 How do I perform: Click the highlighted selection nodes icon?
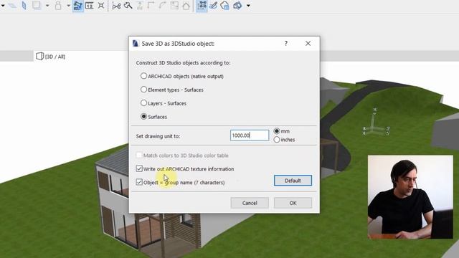pos(202,6)
